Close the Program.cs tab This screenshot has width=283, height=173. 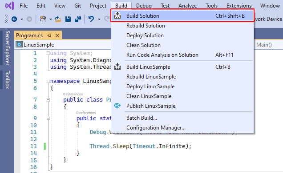click(x=57, y=35)
